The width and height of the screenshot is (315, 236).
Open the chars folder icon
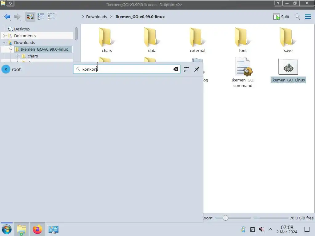click(x=107, y=37)
